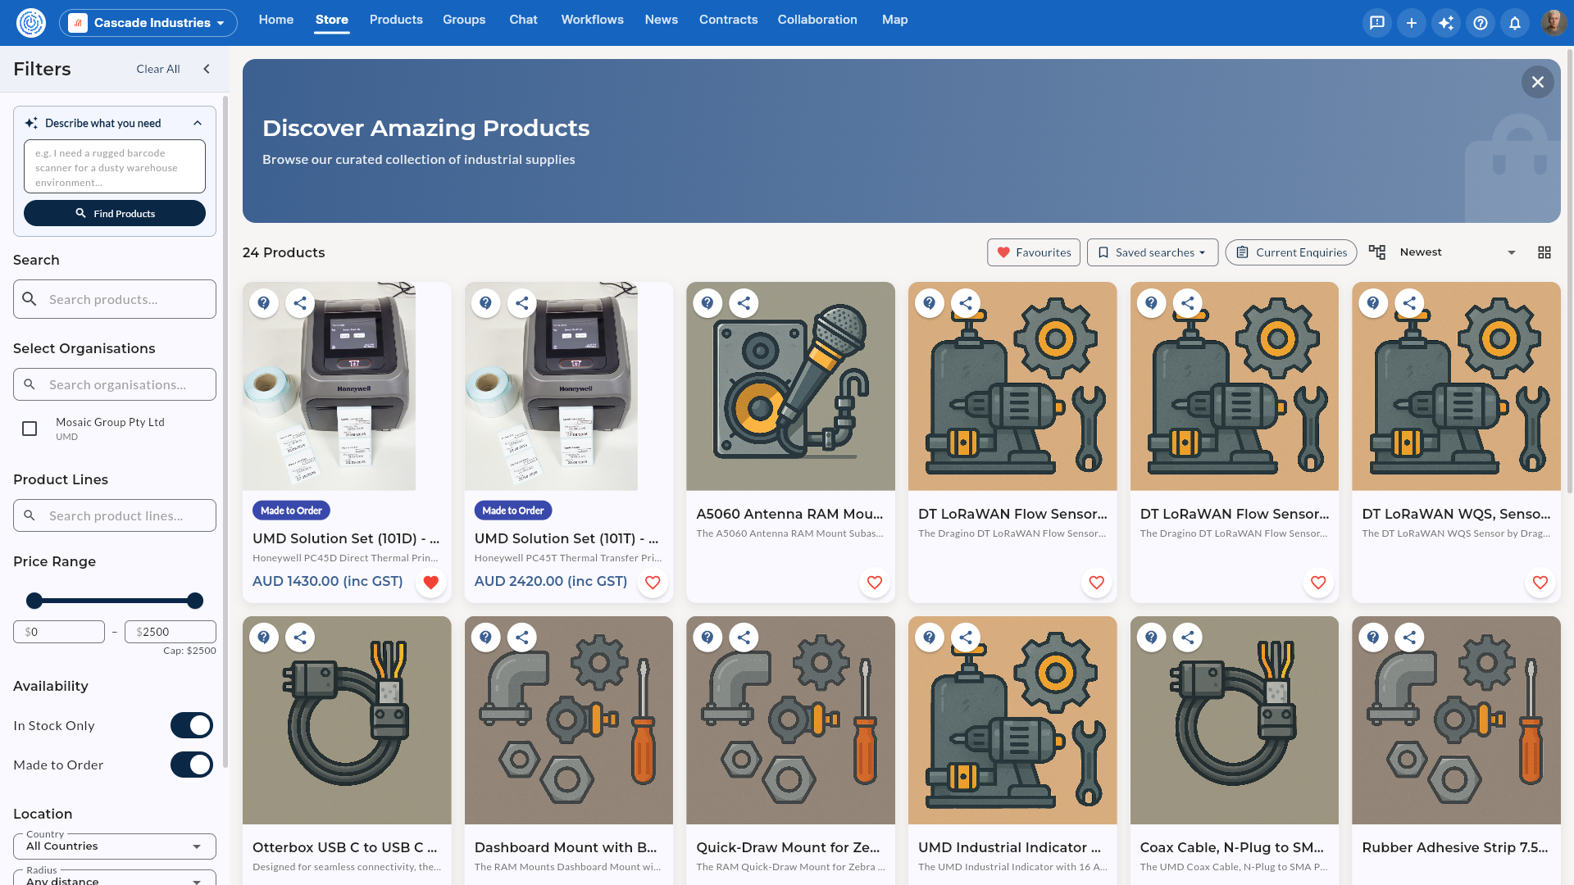
Task: Click the Find Products button
Action: coord(115,213)
